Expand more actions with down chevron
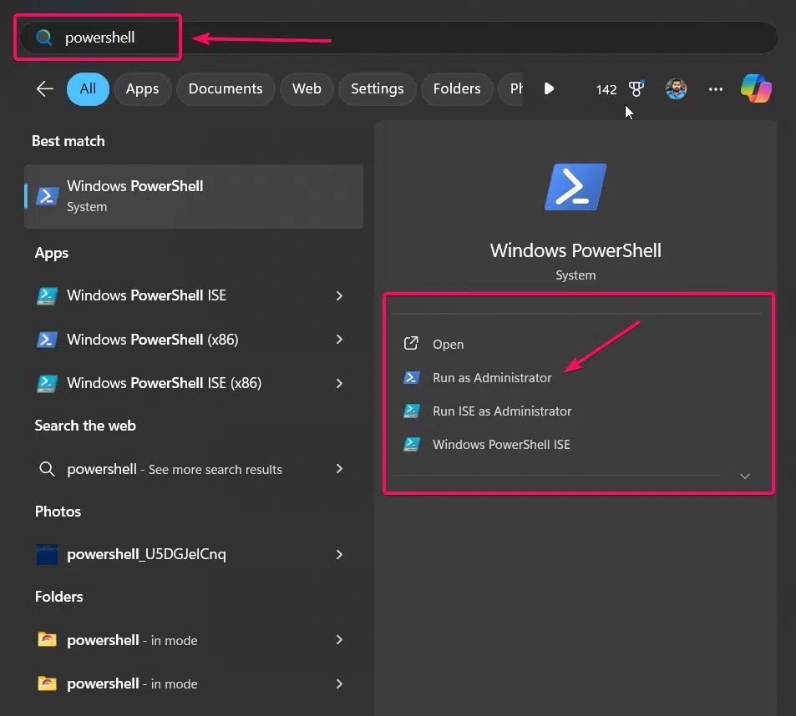 [745, 476]
